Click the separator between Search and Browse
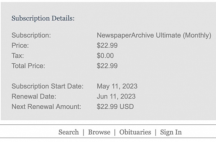Viewport: 216px width, 142px height. pyautogui.click(x=84, y=133)
